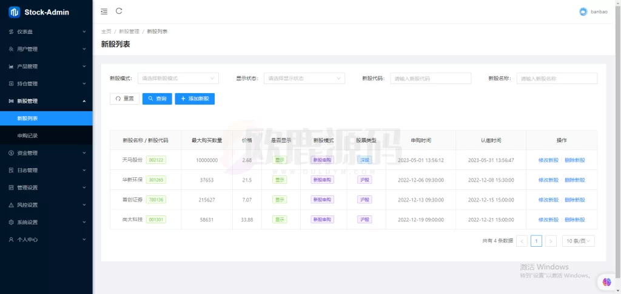Click 删除新股 for 华新环保
Screen dimensions: 621x294
(575, 180)
